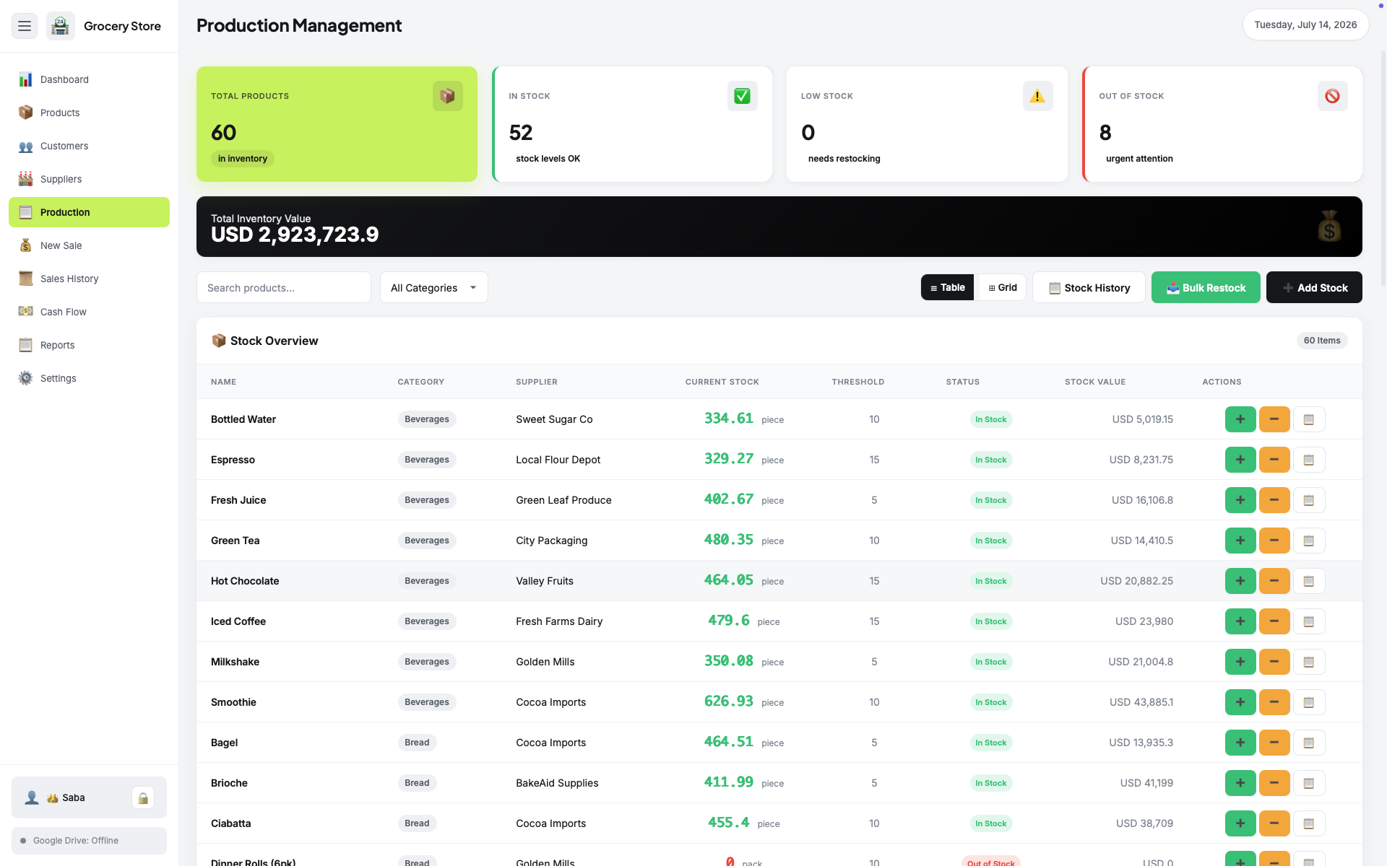
Task: Click the money bag icon in inventory banner
Action: pyautogui.click(x=1329, y=227)
